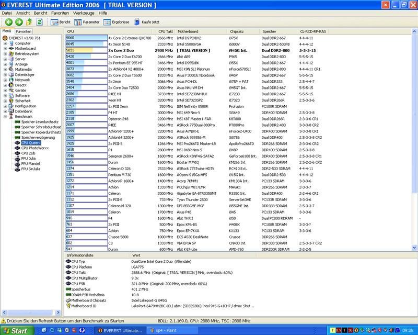The height and width of the screenshot is (335, 418).
Task: Click the Refresh toolbar icon
Action: [x=39, y=22]
